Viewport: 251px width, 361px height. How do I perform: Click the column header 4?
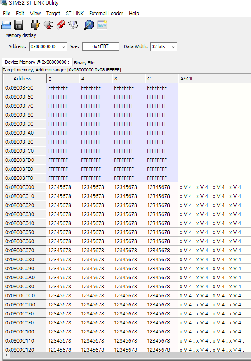[x=96, y=78]
